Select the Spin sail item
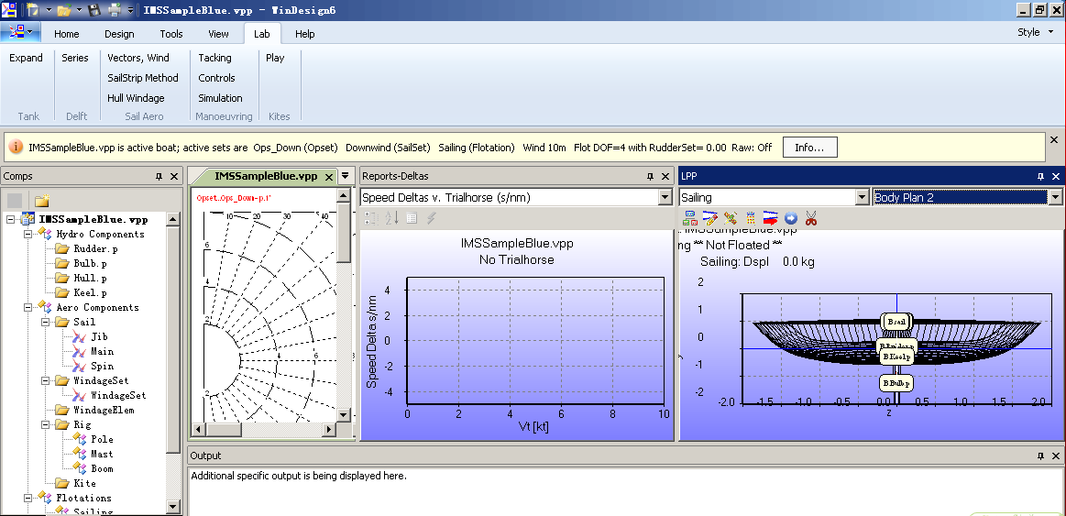The height and width of the screenshot is (516, 1066). tap(102, 366)
